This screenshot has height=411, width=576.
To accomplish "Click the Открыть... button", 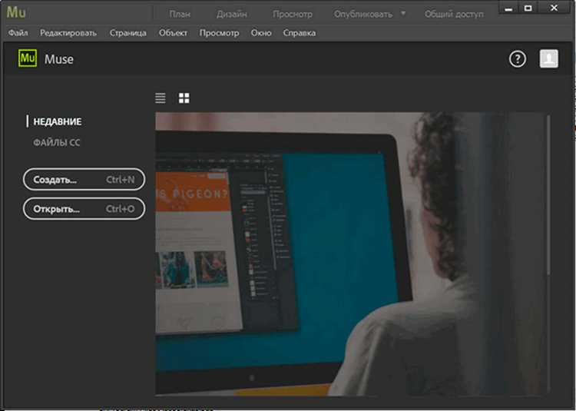I will coord(84,209).
